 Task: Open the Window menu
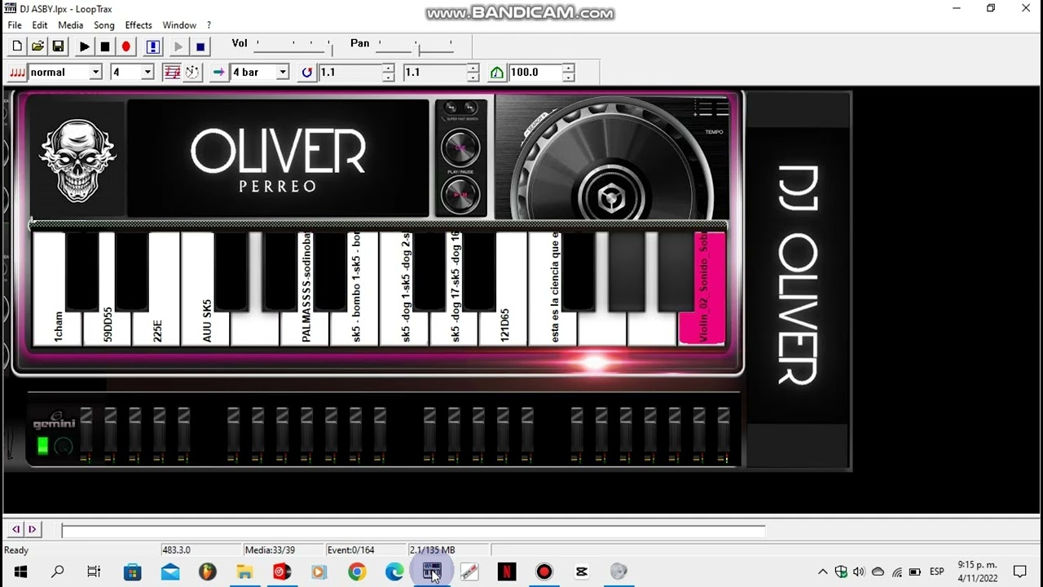point(179,25)
